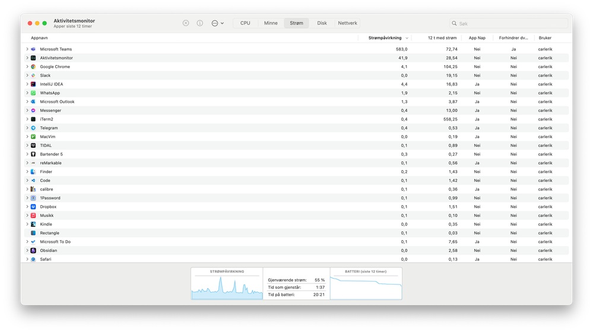Click the 558,25 value for iTerm2
Screen dimensions: 593x332
(451, 119)
